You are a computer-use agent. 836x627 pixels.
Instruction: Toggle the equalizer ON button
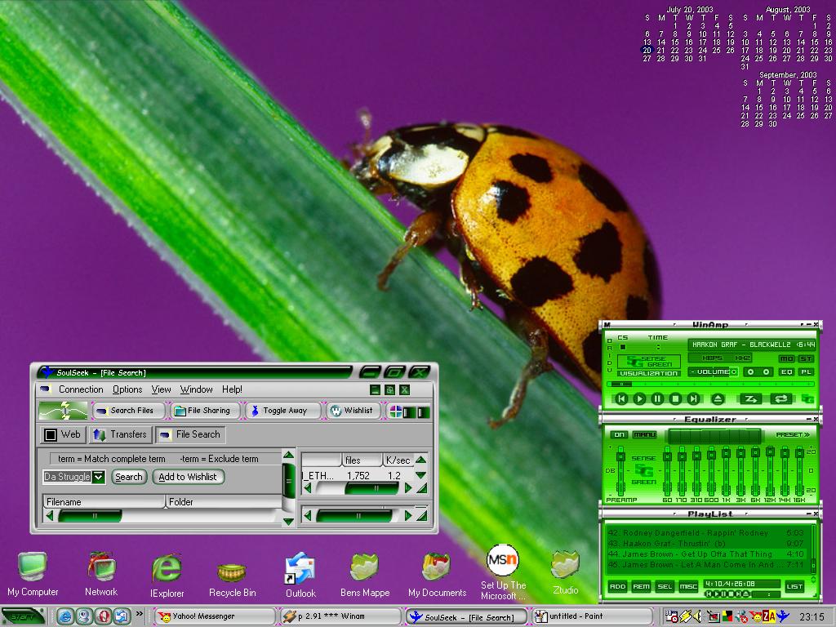pos(619,434)
